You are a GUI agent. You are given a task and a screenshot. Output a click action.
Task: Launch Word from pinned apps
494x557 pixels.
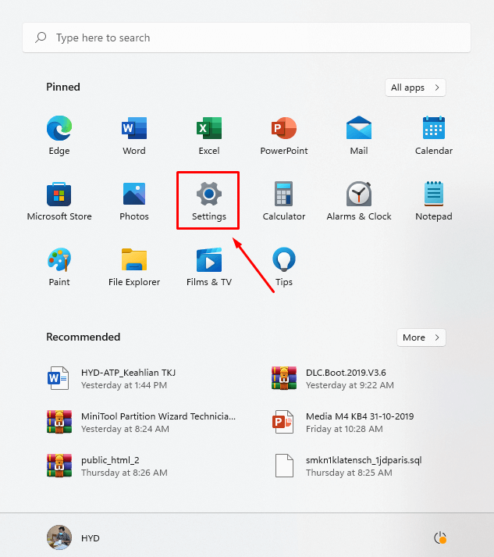[134, 129]
